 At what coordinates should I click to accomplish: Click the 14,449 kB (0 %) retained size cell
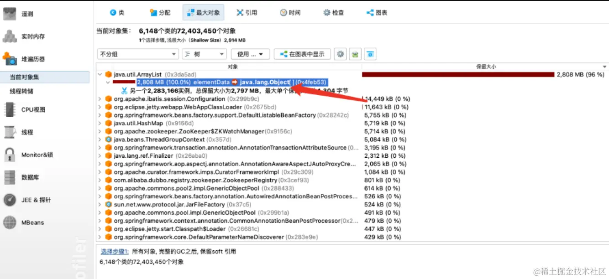(x=386, y=99)
